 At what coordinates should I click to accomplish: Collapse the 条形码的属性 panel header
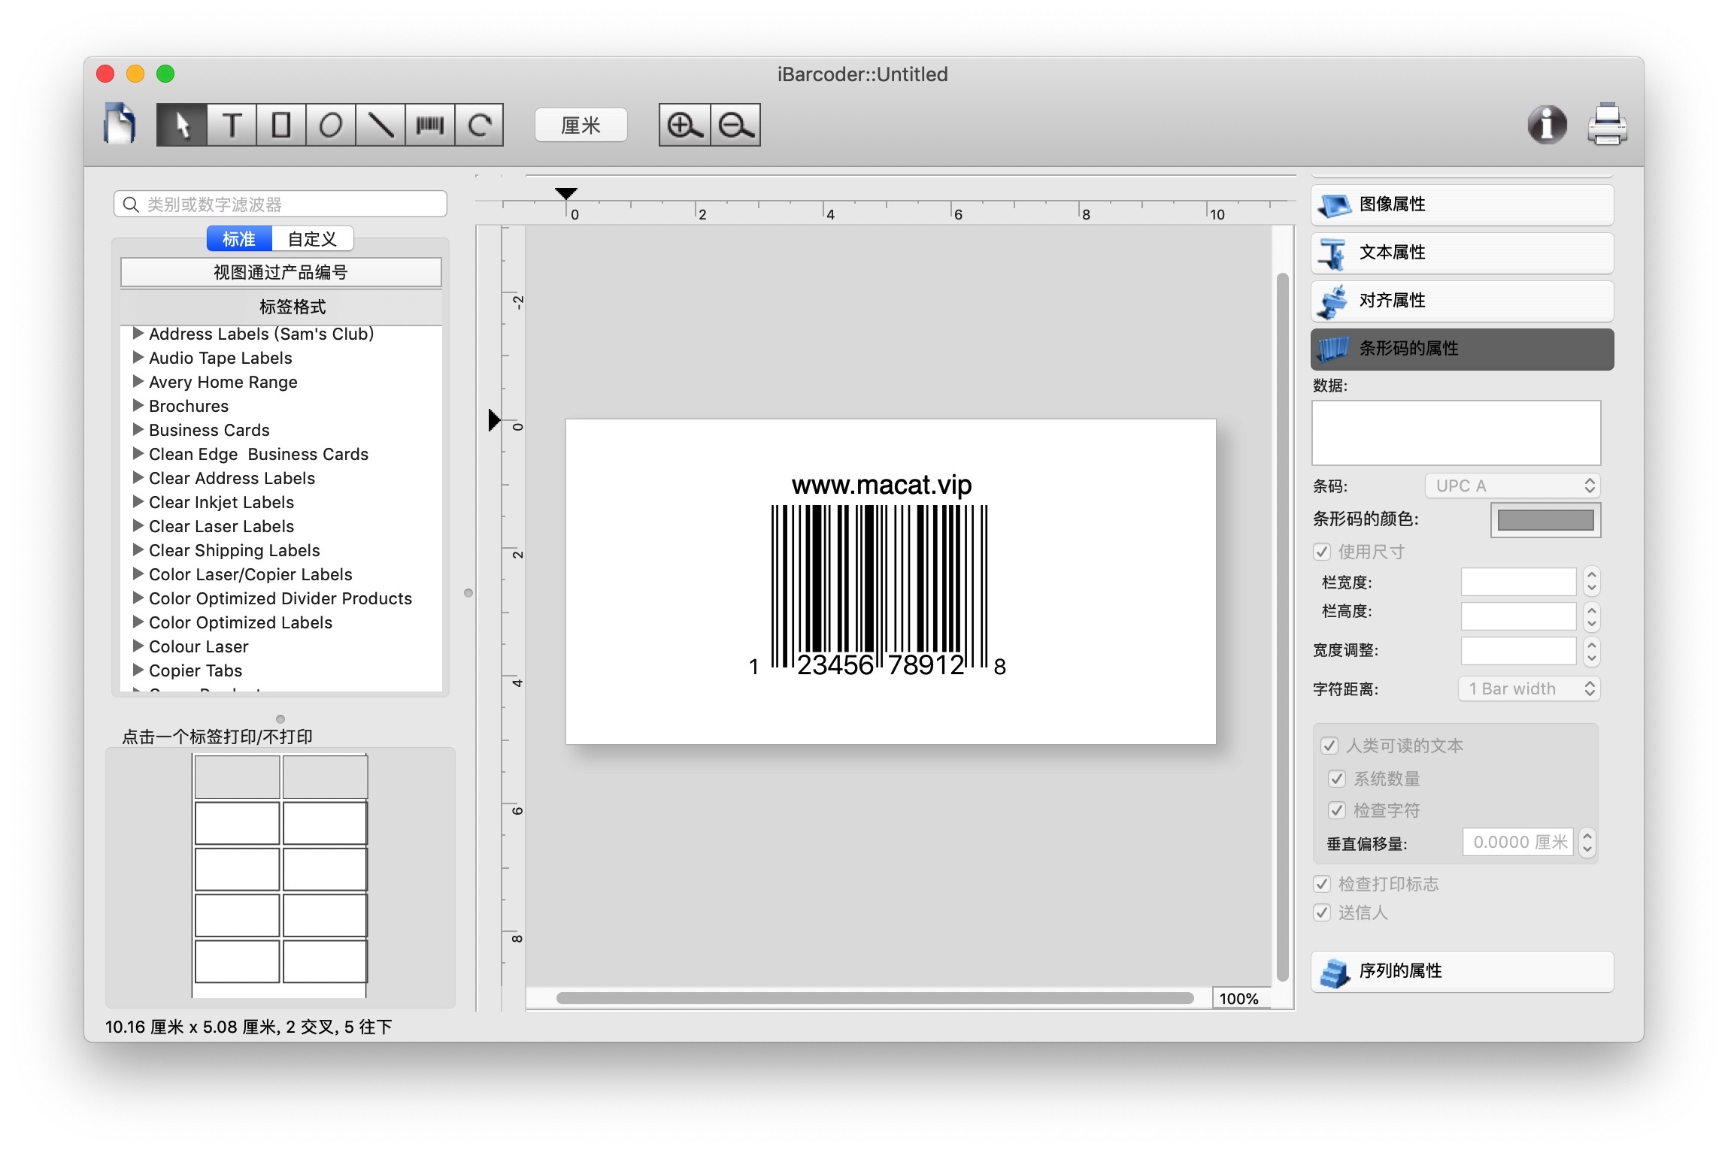tap(1462, 349)
